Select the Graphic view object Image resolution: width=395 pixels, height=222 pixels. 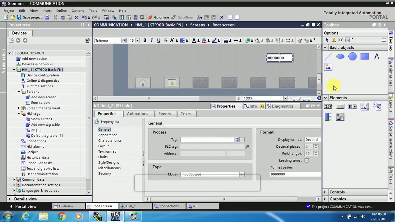pyautogui.click(x=328, y=67)
